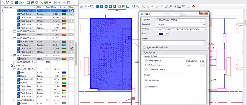
Task: Click the green plus add icon
Action: coord(45,2)
